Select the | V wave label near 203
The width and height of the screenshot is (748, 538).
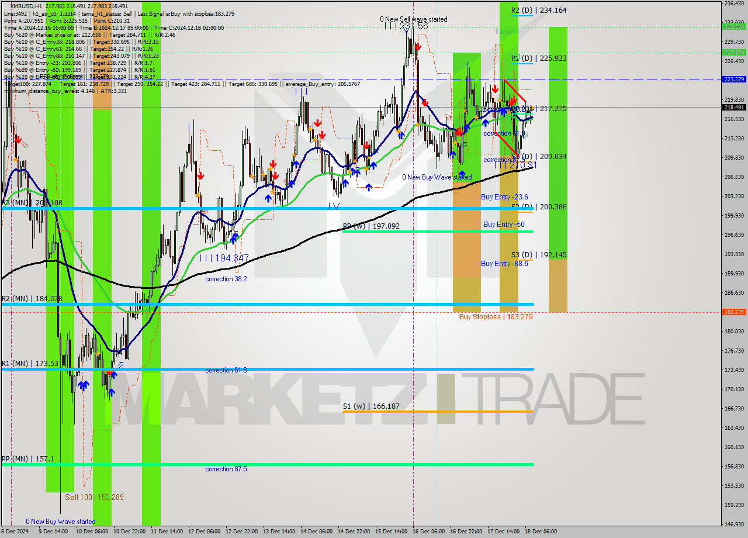[x=334, y=206]
